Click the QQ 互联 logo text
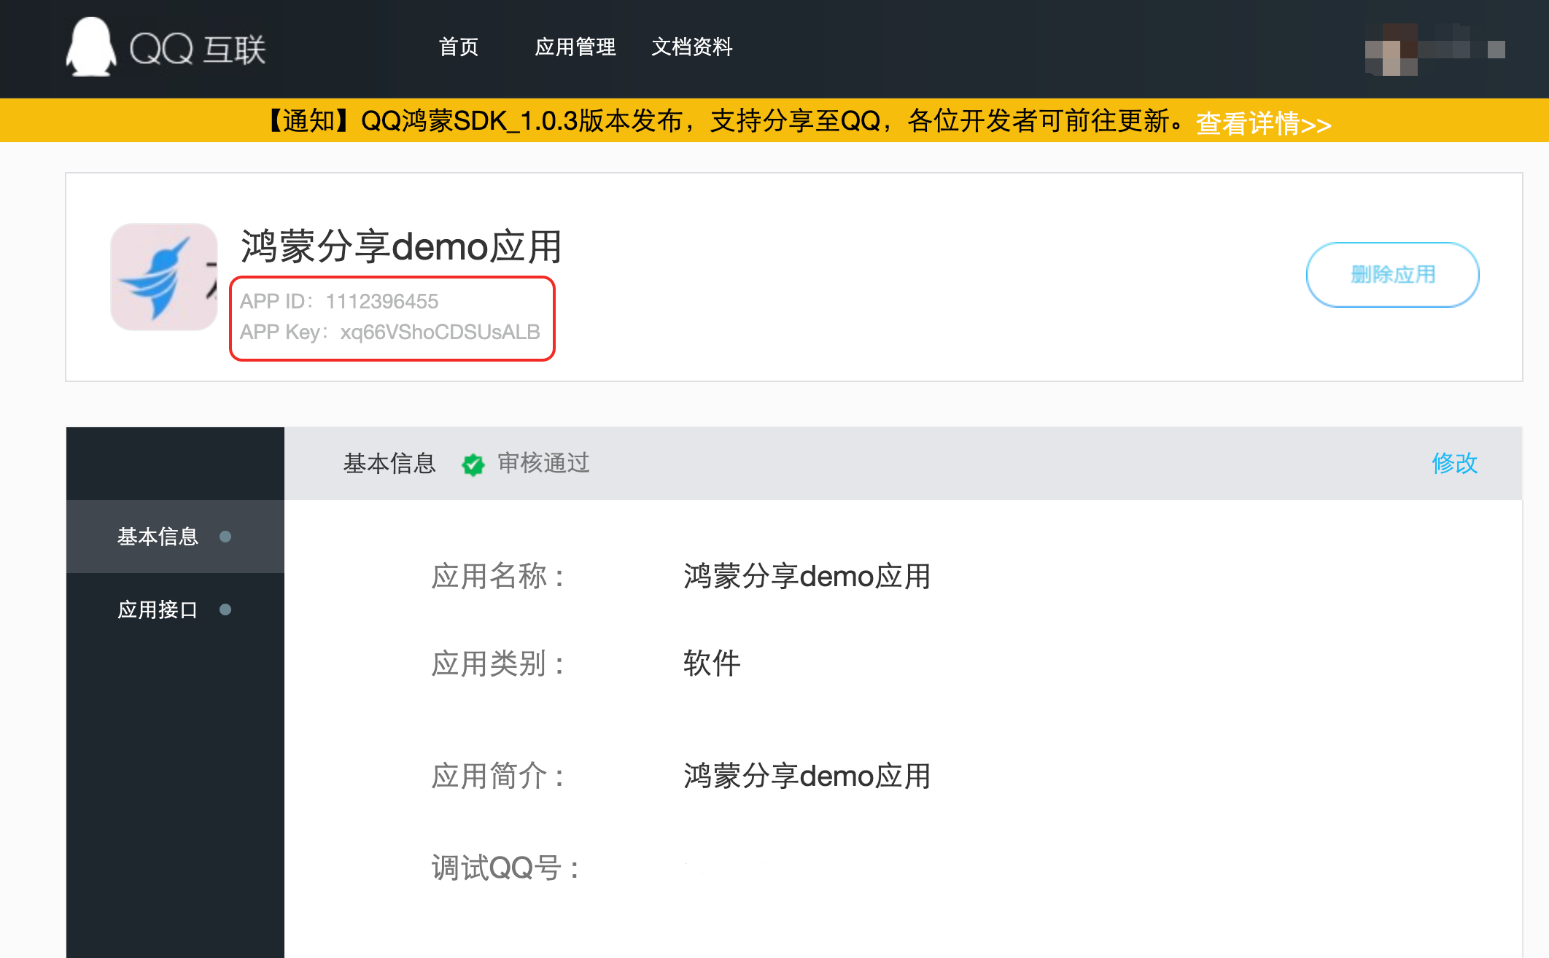This screenshot has height=958, width=1549. (x=198, y=50)
